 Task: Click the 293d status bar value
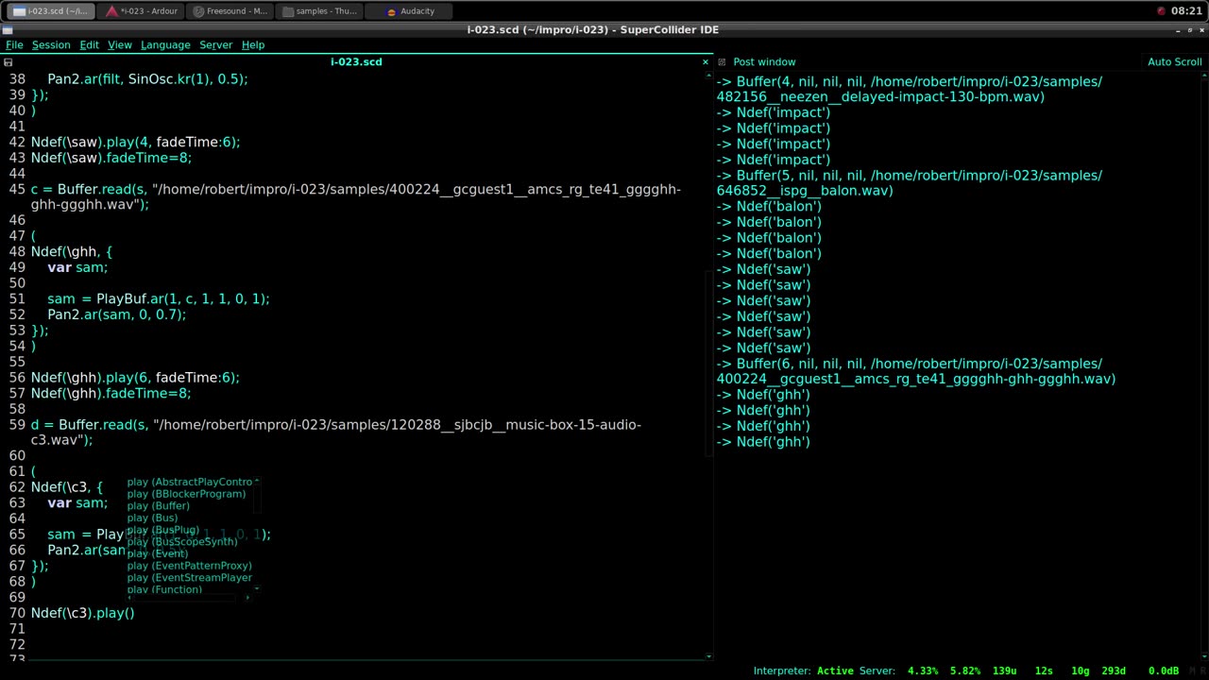click(x=1113, y=671)
